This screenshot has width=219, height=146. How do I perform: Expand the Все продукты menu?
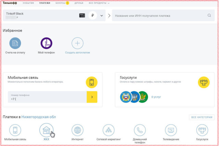(99, 3)
